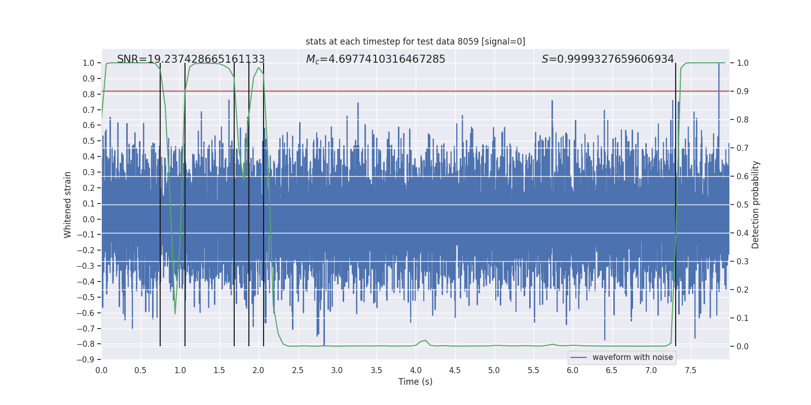Click the left y-axis tick label −0.9

tap(86, 360)
